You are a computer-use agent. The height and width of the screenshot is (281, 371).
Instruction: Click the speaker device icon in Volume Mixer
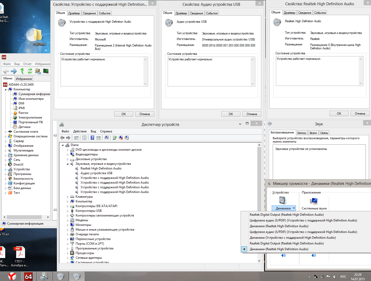(283, 200)
